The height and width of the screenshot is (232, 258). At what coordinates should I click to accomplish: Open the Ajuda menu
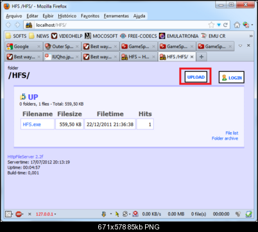click(x=139, y=16)
